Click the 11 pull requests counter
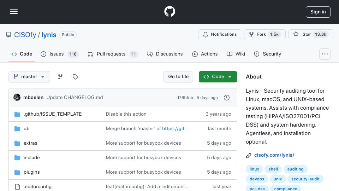The width and height of the screenshot is (339, 191). point(133,54)
